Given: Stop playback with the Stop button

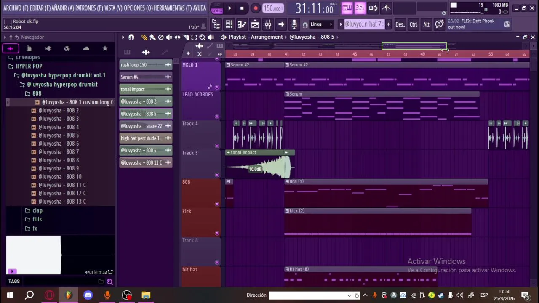Looking at the screenshot, I should 242,8.
